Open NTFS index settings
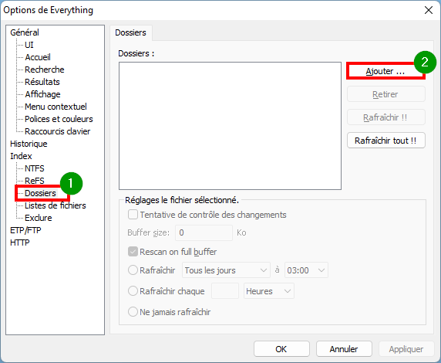 [35, 168]
